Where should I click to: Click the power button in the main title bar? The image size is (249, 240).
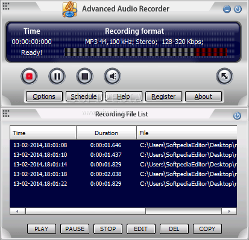pyautogui.click(x=238, y=9)
